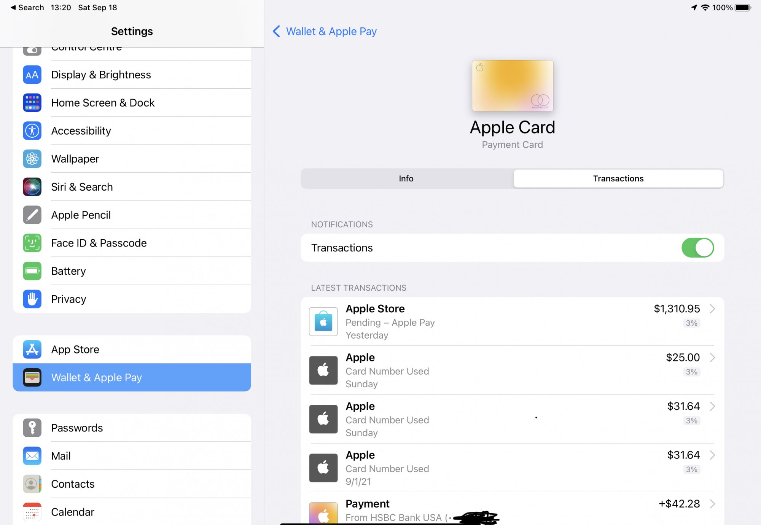
Task: Switch to the Info tab
Action: pyautogui.click(x=406, y=178)
